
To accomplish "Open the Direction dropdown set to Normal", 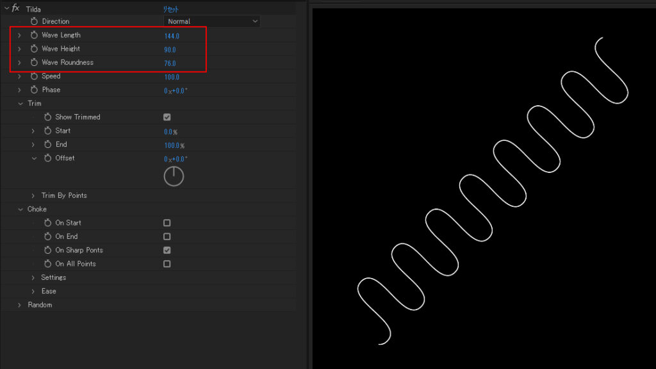I will coord(212,21).
